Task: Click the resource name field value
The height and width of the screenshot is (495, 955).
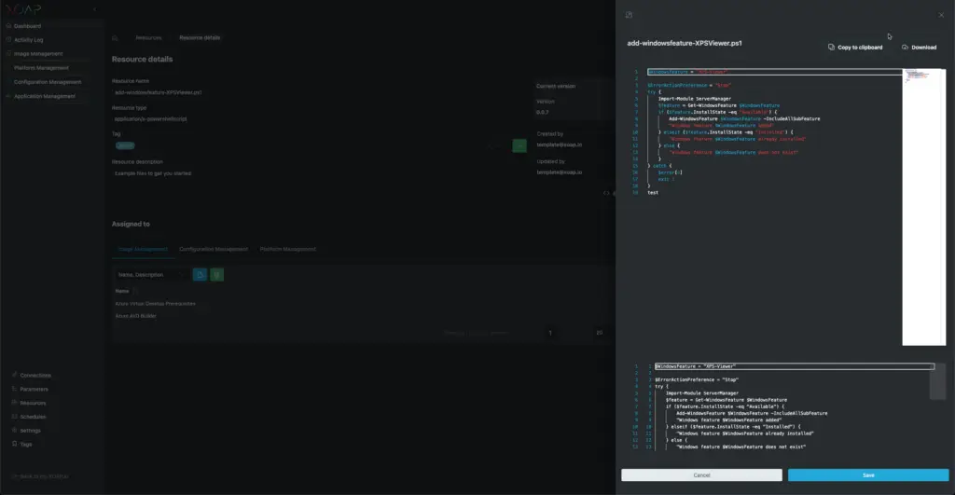Action: pyautogui.click(x=159, y=92)
